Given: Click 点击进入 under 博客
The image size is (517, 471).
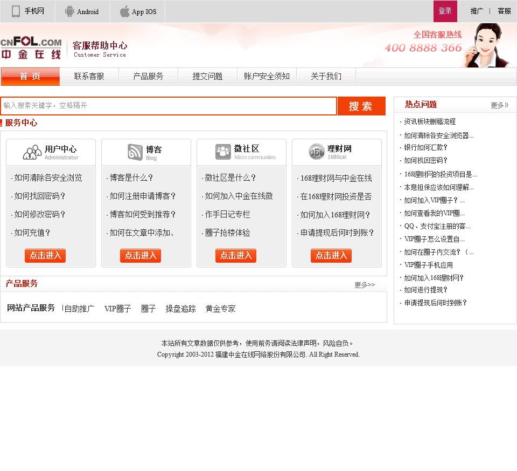Looking at the screenshot, I should click(141, 256).
